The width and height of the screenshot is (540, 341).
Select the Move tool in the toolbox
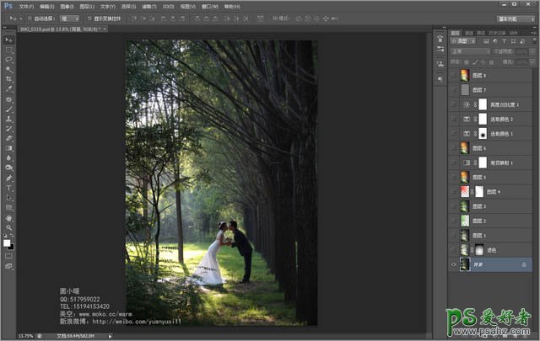[9, 40]
